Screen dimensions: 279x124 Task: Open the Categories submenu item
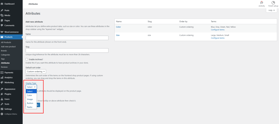[x=5, y=55]
